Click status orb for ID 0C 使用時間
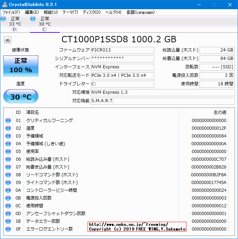The height and width of the screenshot is (239, 238). coord(8,206)
